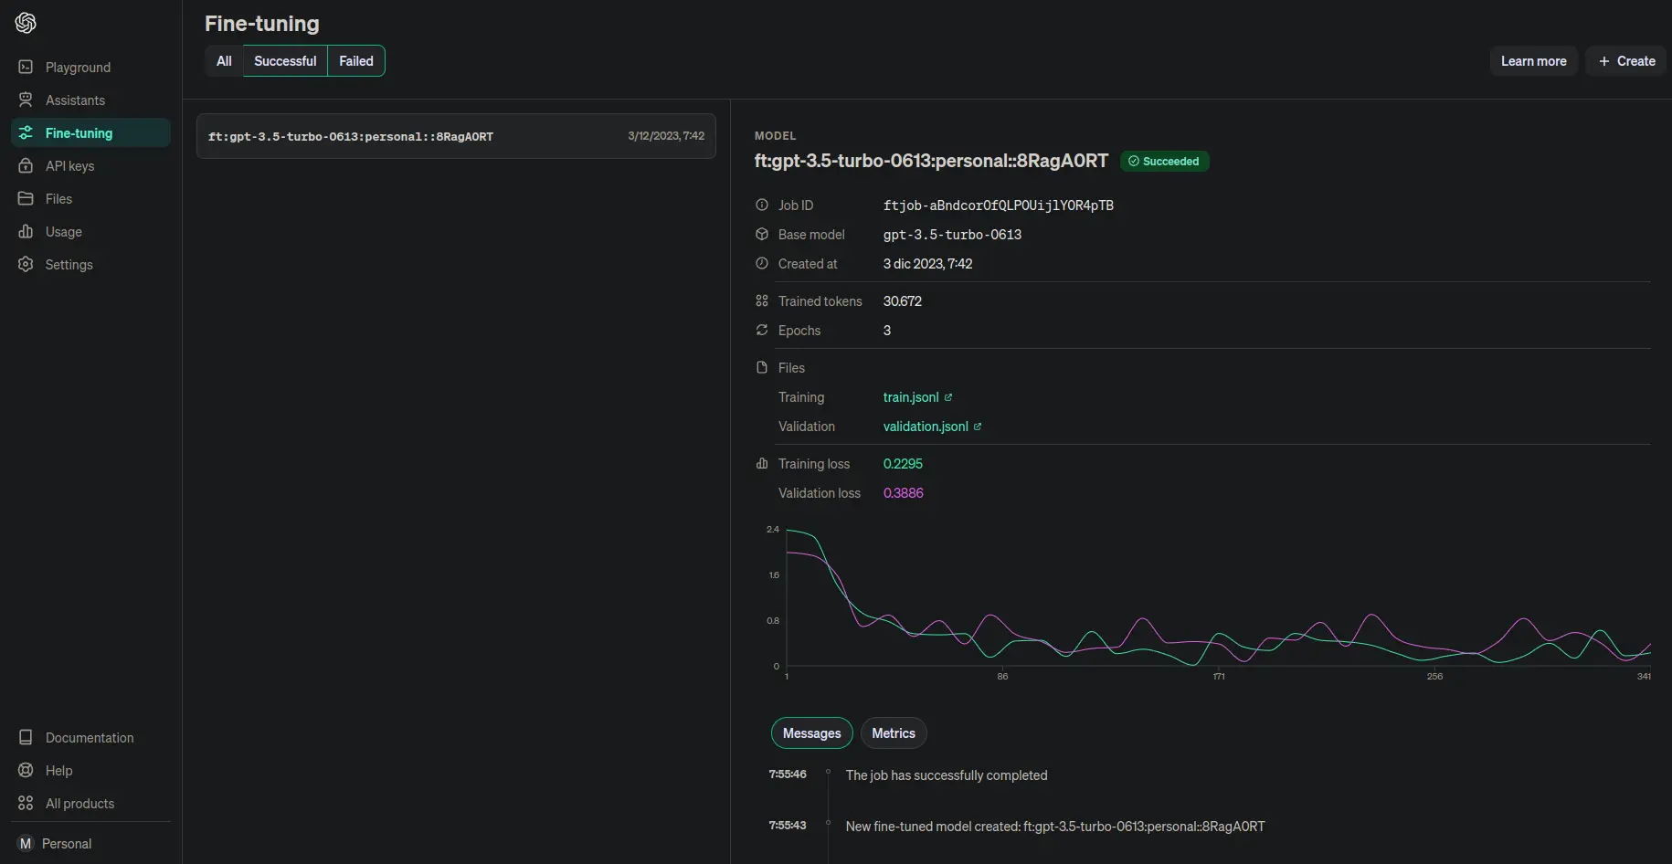Open the API keys lock icon

pyautogui.click(x=26, y=165)
